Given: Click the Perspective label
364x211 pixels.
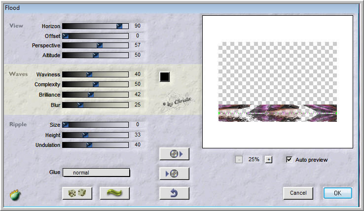Looking at the screenshot, I should point(46,45).
